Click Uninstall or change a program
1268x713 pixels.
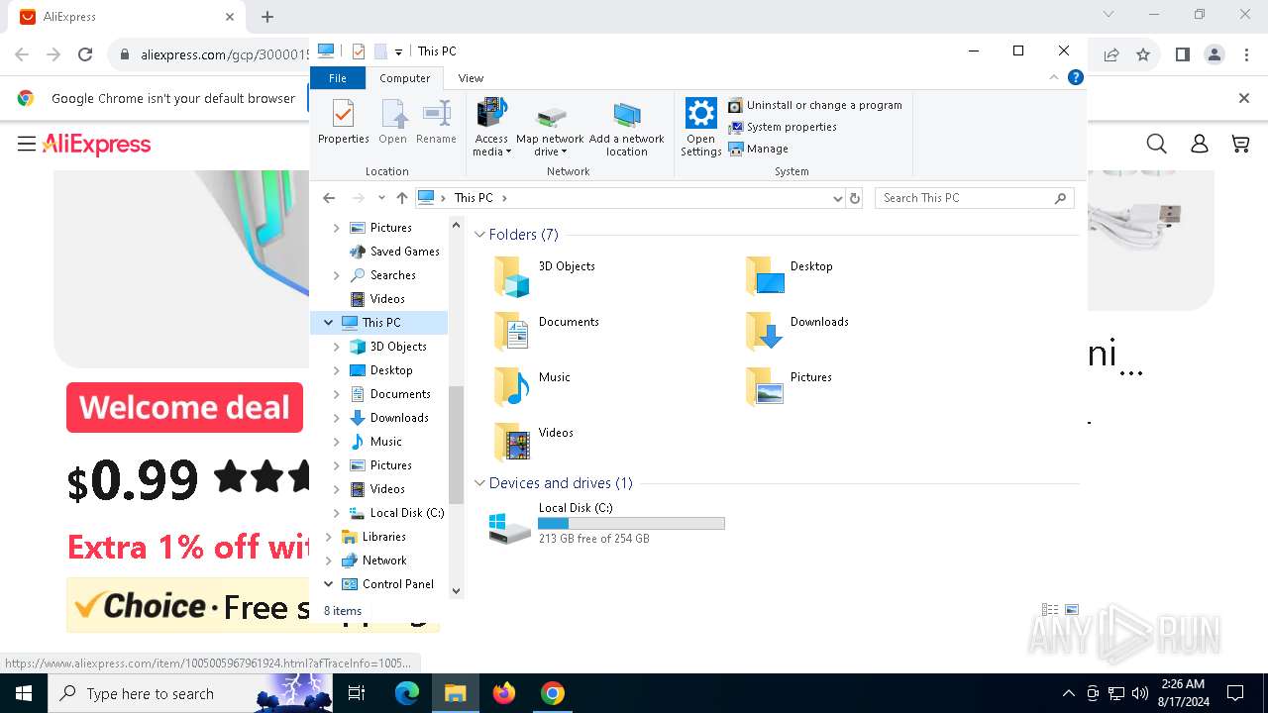pos(815,105)
